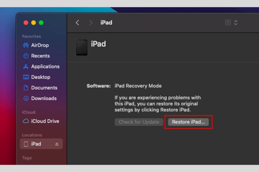Click the Restore iPad... button
259x172 pixels.
[188, 122]
